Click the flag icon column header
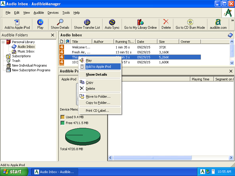This screenshot has width=235, height=176. pyautogui.click(x=68, y=41)
